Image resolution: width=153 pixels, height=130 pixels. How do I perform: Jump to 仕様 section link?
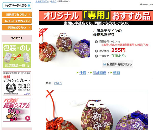point(83,73)
